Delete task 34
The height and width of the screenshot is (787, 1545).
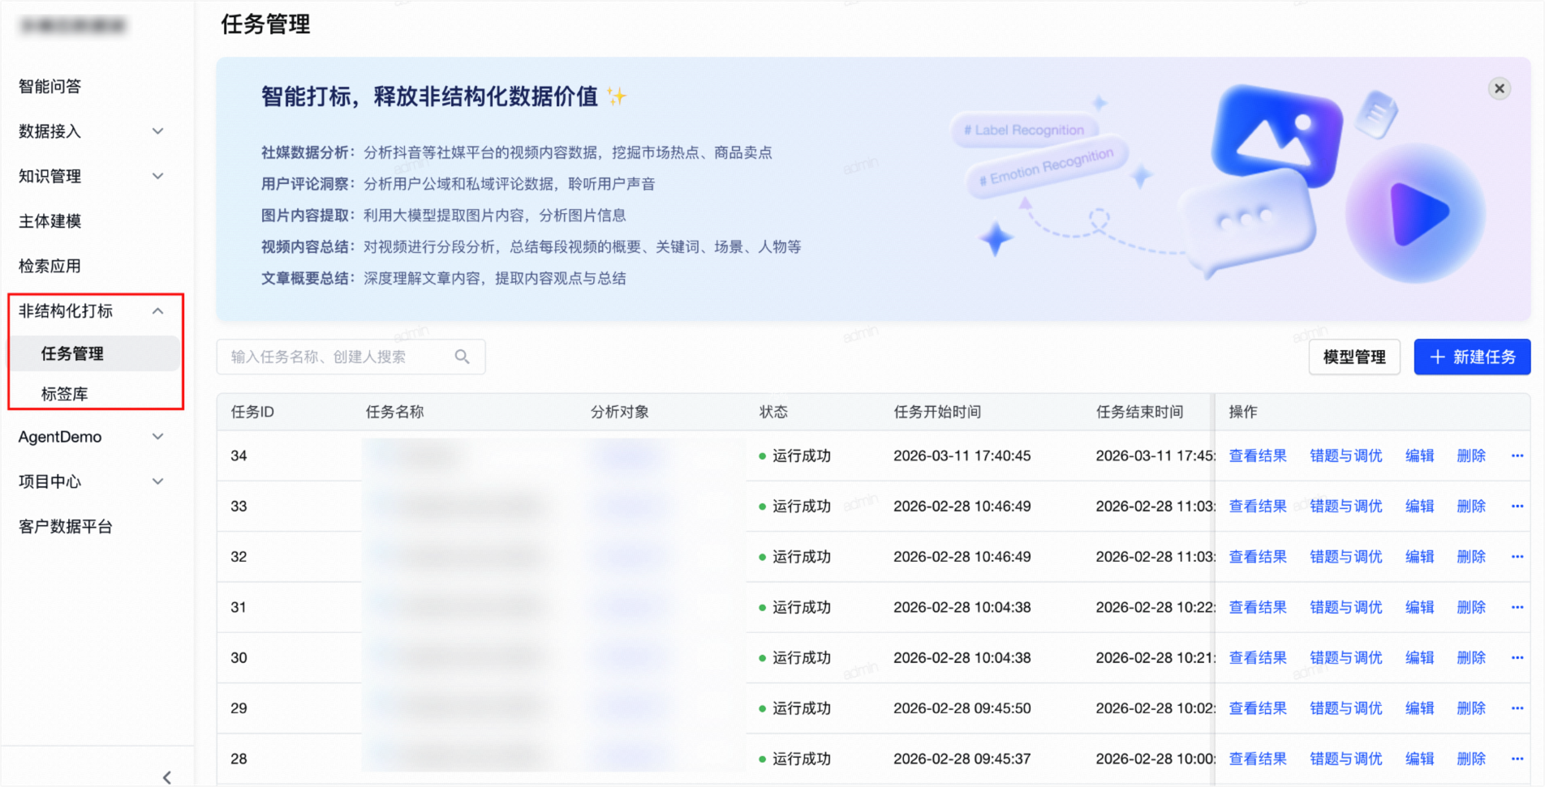[1471, 456]
